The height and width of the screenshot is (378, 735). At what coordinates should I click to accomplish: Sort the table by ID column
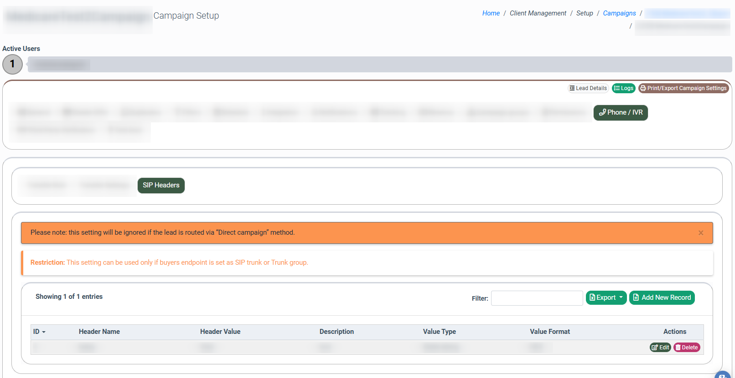tap(39, 332)
